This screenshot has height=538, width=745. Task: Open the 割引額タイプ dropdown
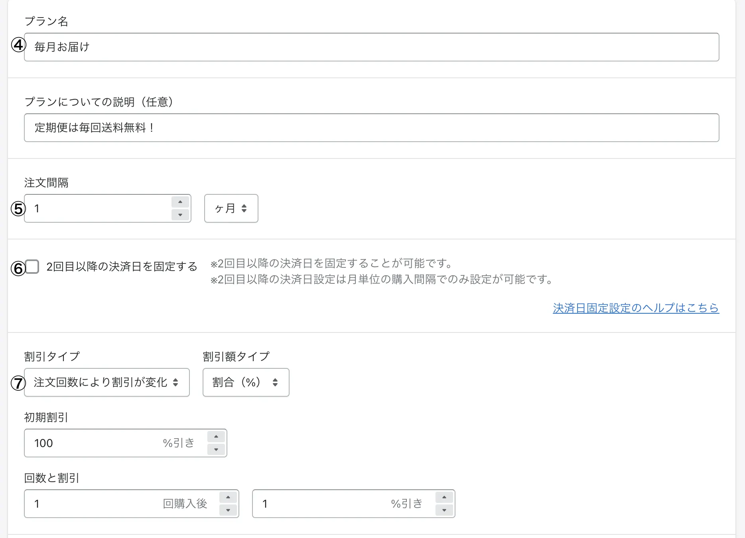246,382
